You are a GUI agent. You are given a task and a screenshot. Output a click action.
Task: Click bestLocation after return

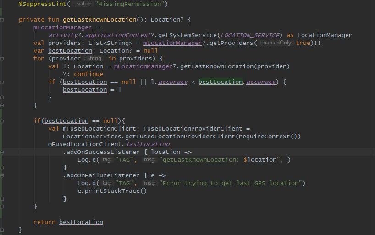[81, 222]
